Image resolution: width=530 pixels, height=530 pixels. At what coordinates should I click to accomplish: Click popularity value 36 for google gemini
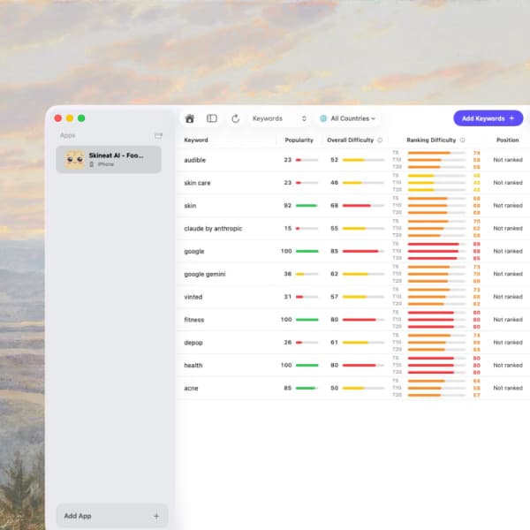(288, 274)
